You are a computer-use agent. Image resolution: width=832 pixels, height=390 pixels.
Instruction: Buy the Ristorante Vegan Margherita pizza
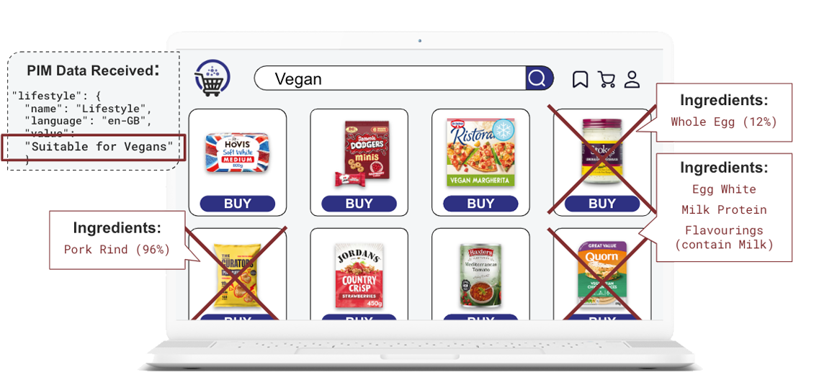pos(480,204)
